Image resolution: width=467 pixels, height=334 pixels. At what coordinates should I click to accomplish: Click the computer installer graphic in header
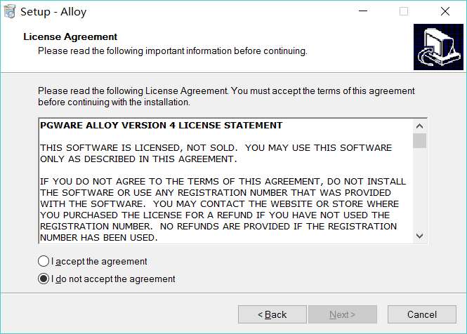(438, 47)
